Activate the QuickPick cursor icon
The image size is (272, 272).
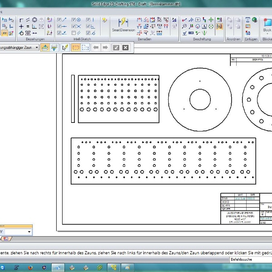point(65,47)
